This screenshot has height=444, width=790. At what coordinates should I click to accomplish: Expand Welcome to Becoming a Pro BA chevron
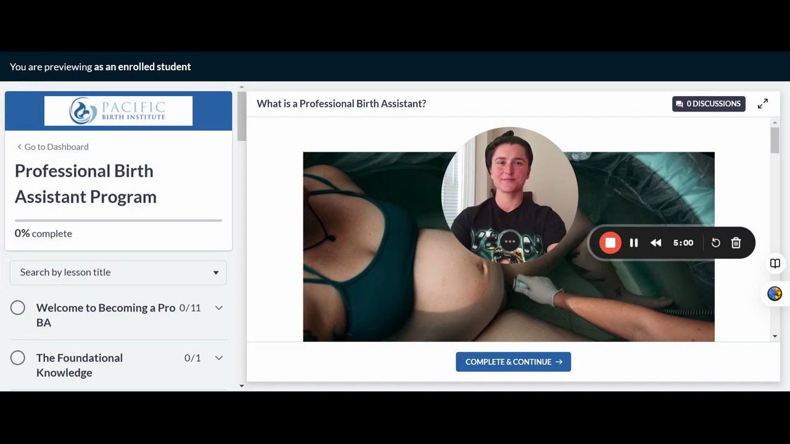pyautogui.click(x=218, y=308)
